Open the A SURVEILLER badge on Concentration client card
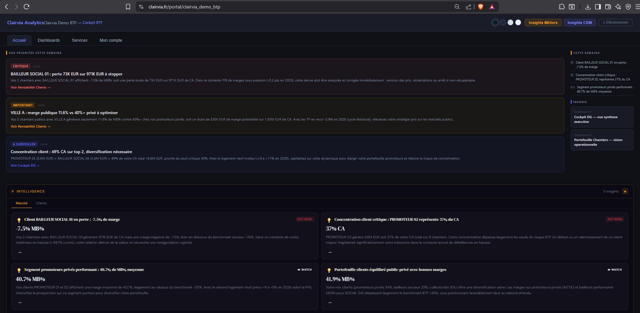 coord(24,144)
